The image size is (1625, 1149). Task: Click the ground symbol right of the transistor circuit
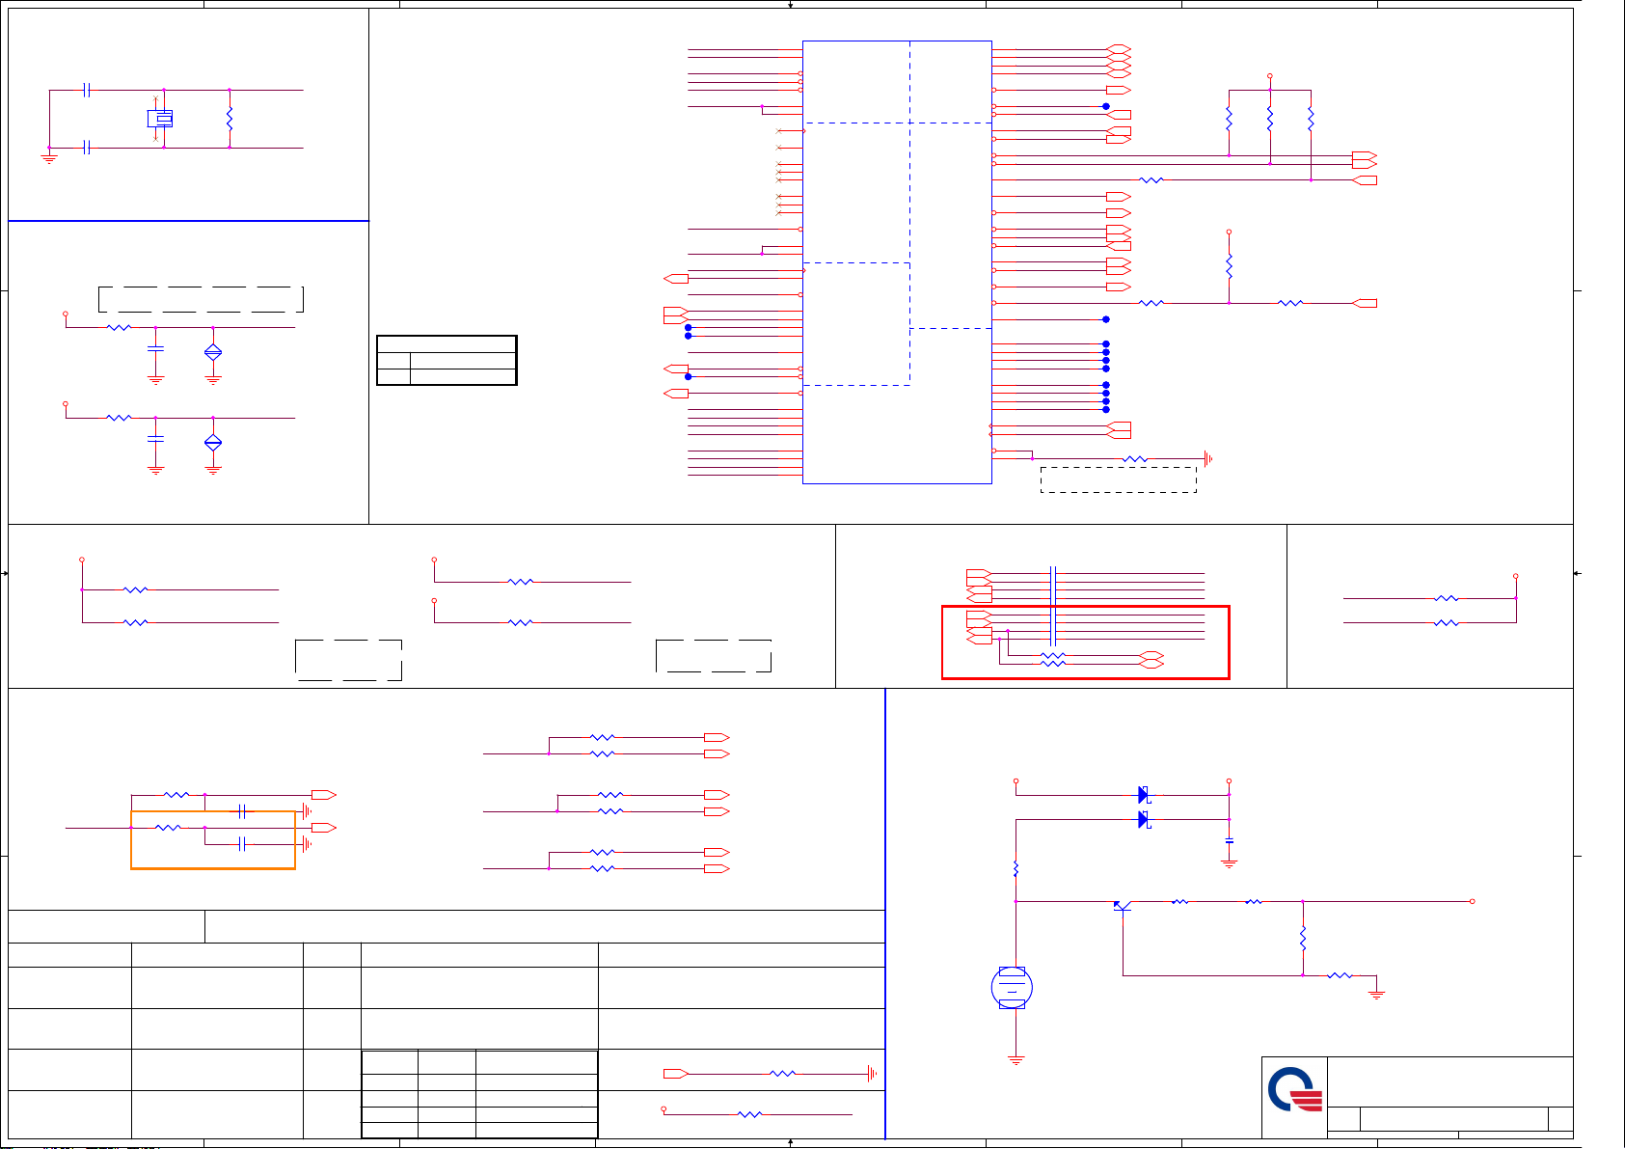pos(1376,994)
